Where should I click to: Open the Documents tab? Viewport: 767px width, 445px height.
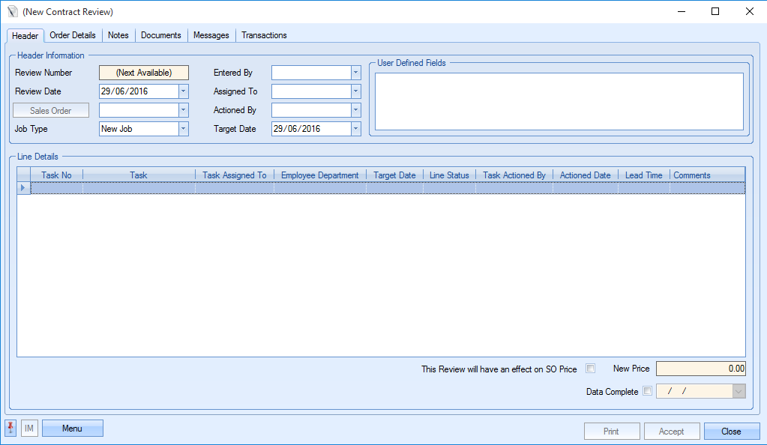click(161, 35)
